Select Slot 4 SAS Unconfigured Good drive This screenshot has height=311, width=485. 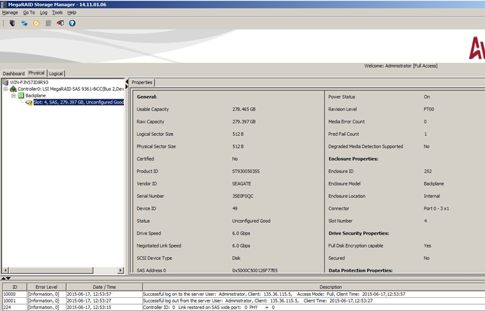(x=79, y=102)
